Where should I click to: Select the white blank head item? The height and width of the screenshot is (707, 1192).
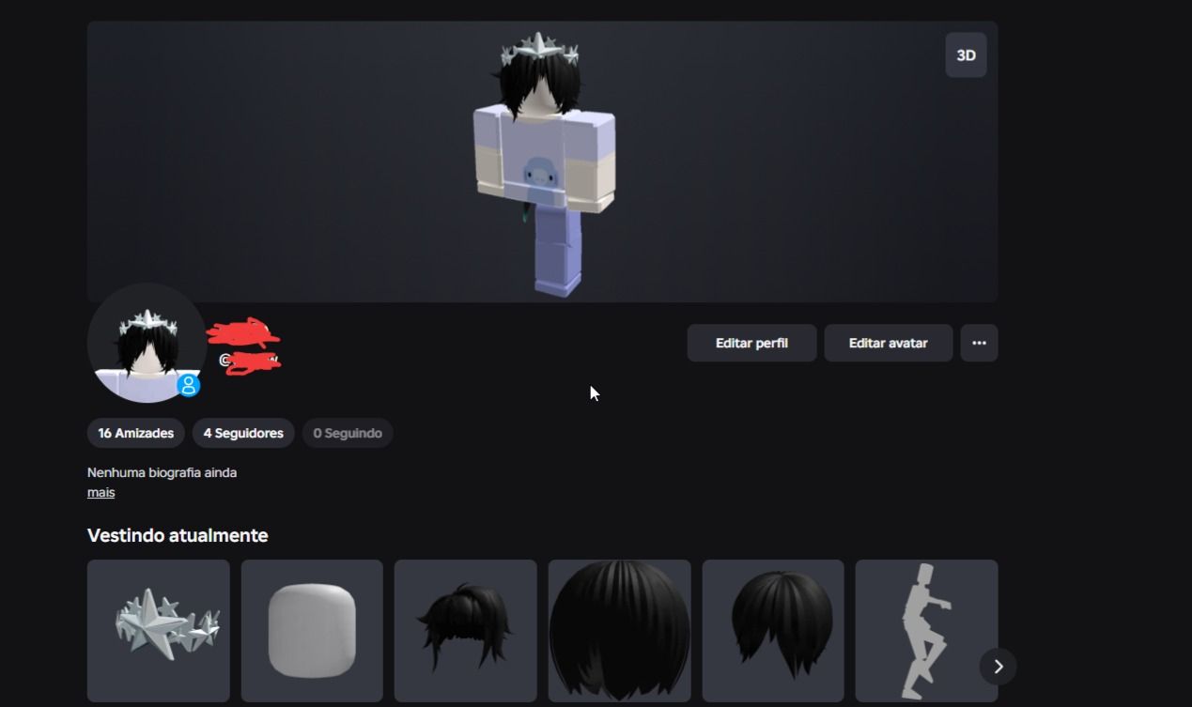[x=312, y=630]
